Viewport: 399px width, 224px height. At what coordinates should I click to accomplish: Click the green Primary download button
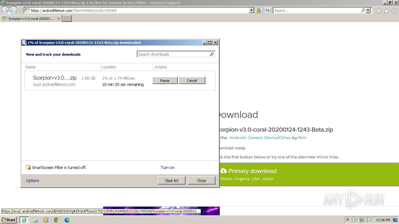pos(309,175)
